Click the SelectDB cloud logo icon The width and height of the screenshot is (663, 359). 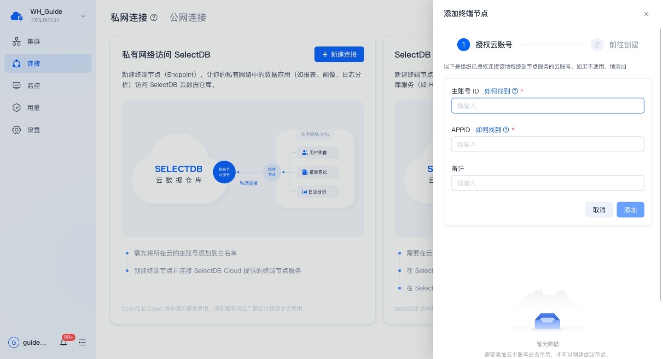17,16
